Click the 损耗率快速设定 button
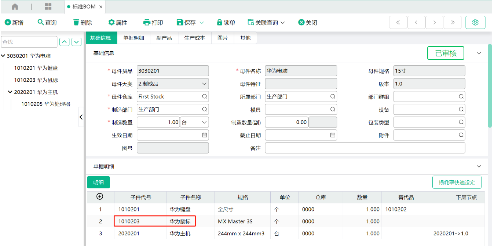The width and height of the screenshot is (494, 247). point(457,183)
